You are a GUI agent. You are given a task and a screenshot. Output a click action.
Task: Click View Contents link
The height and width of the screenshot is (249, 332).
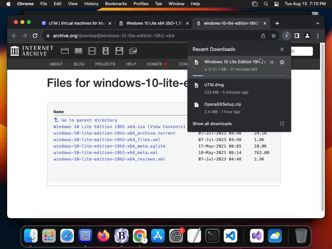point(166,127)
